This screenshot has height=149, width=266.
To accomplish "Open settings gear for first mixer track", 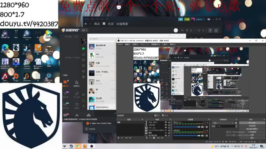I will (206, 127).
